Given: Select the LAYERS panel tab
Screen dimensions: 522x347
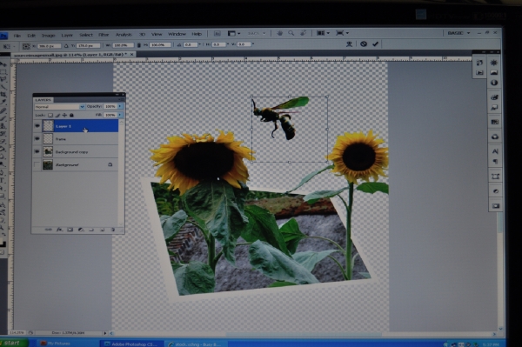Looking at the screenshot, I should point(43,100).
